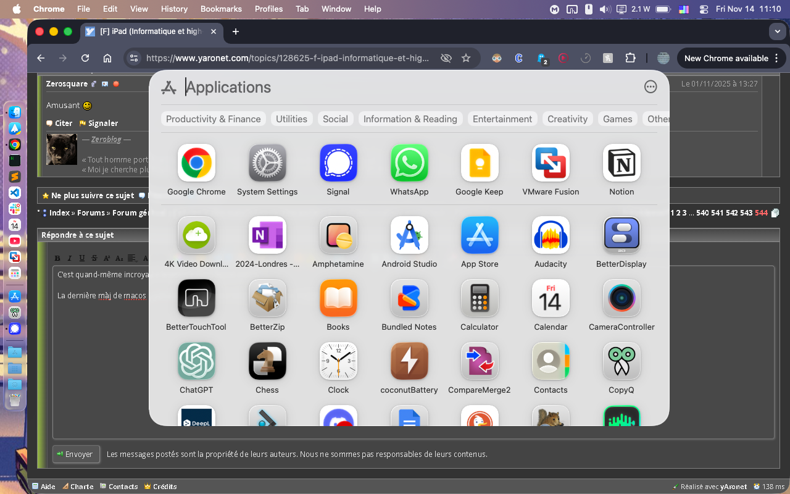Screen dimensions: 790x494
Task: Click the New Chrome available button
Action: (x=726, y=58)
